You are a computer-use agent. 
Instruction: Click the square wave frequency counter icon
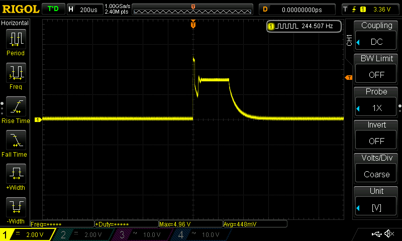click(287, 26)
